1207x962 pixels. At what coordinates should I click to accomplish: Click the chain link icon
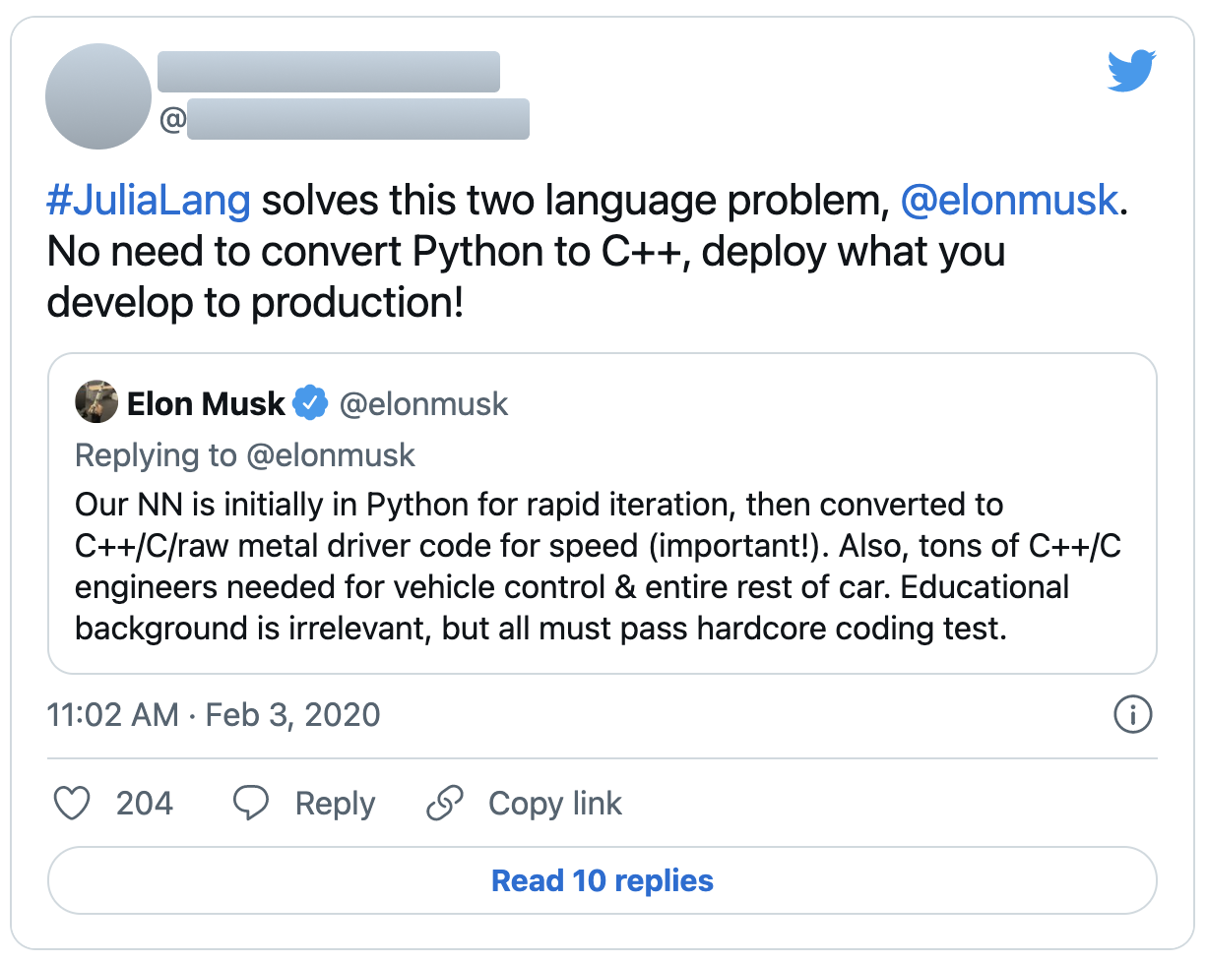pyautogui.click(x=445, y=804)
